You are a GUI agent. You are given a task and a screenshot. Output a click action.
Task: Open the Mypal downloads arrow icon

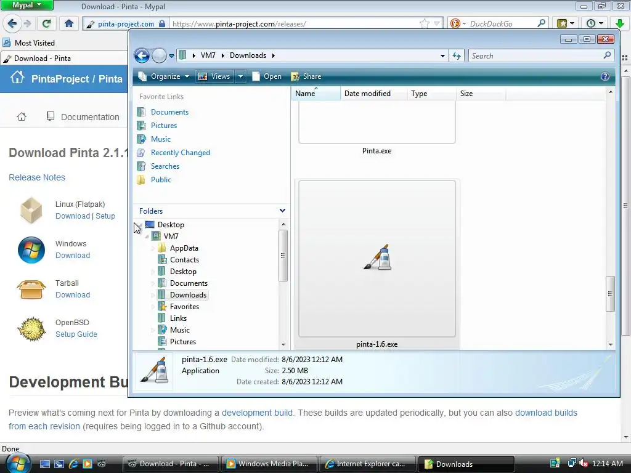click(620, 23)
